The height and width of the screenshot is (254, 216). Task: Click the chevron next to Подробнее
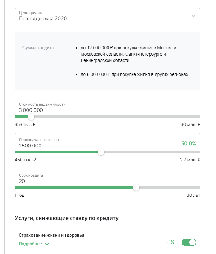point(47,244)
